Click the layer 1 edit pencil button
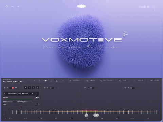This screenshot has width=163, height=122. (x=30, y=88)
